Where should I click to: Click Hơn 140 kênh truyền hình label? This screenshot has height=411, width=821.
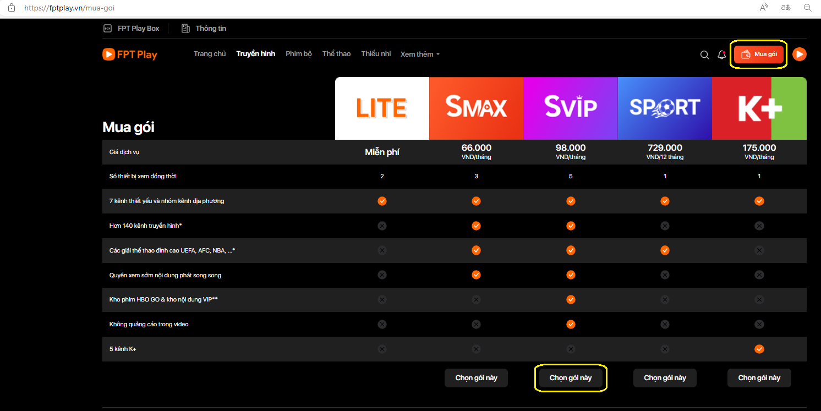coord(145,226)
